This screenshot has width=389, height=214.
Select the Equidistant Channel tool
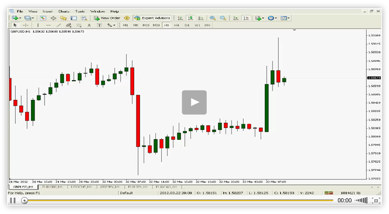(x=69, y=25)
